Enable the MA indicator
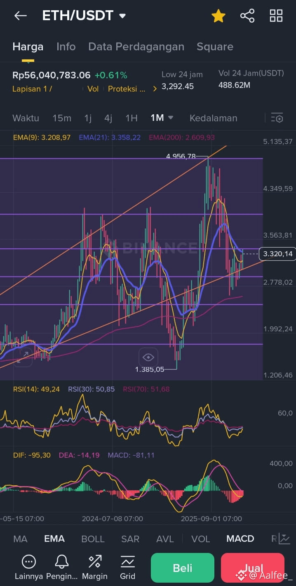The image size is (296, 586). (x=20, y=539)
